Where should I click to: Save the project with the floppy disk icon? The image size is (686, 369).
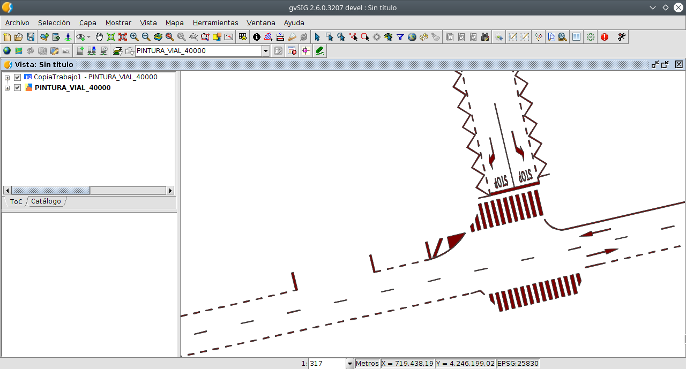pyautogui.click(x=31, y=37)
